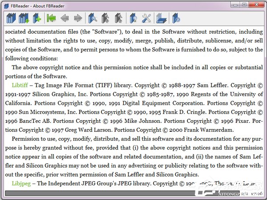Click the FBReader app icon in title bar
Image resolution: width=267 pixels, height=200 pixels.
7,6
